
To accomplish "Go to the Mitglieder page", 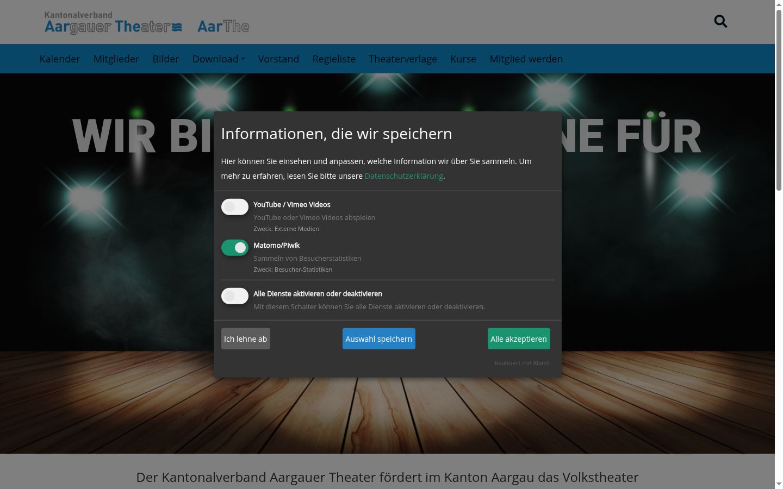I will (x=116, y=59).
